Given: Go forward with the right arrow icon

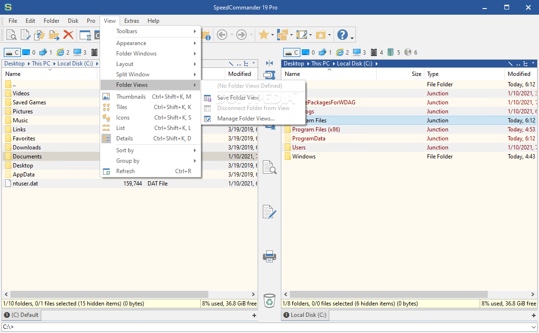Looking at the screenshot, I should (242, 35).
